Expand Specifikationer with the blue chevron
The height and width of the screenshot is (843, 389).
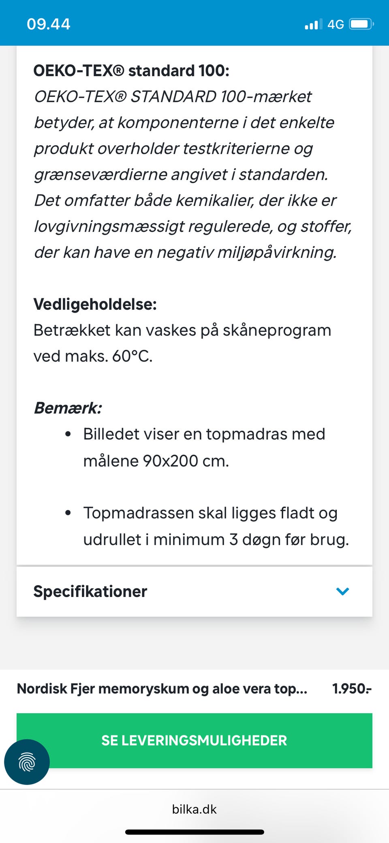342,591
